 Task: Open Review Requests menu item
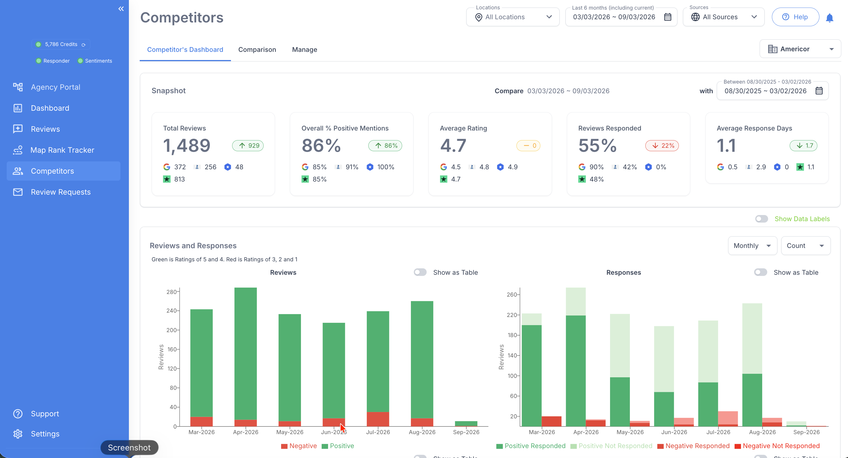click(64, 192)
